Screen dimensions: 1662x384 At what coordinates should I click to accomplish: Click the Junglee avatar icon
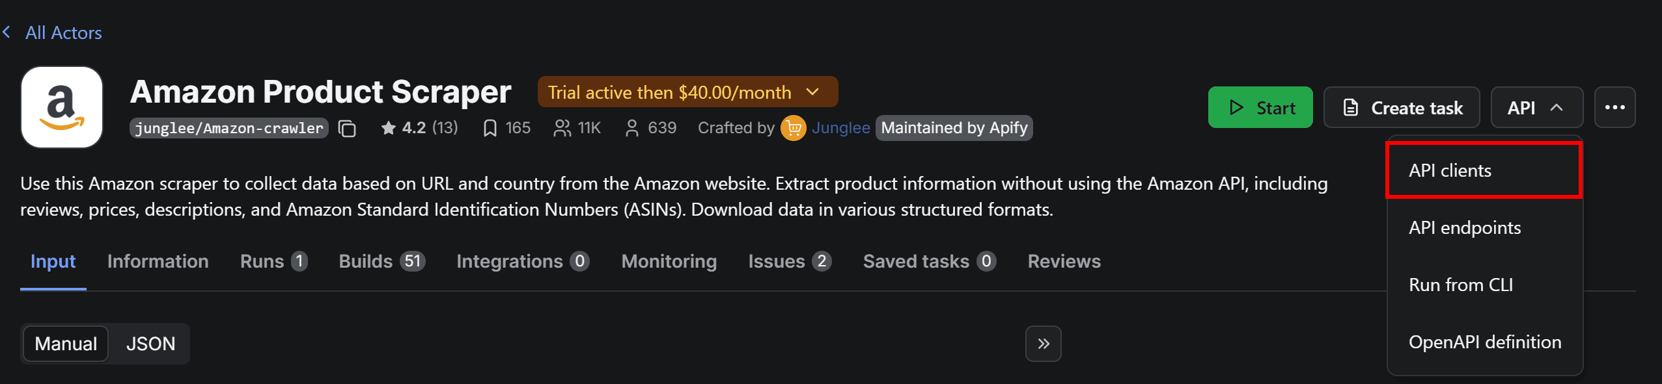(x=794, y=128)
